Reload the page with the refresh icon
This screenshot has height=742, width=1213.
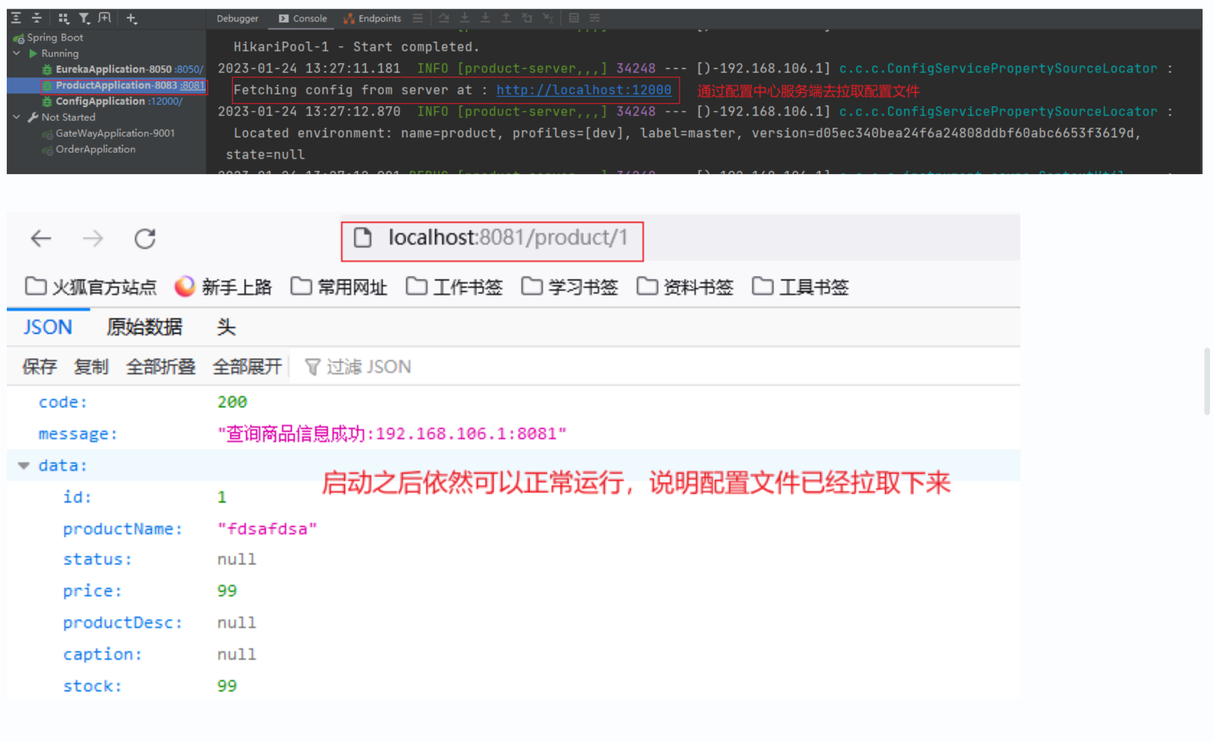[145, 238]
